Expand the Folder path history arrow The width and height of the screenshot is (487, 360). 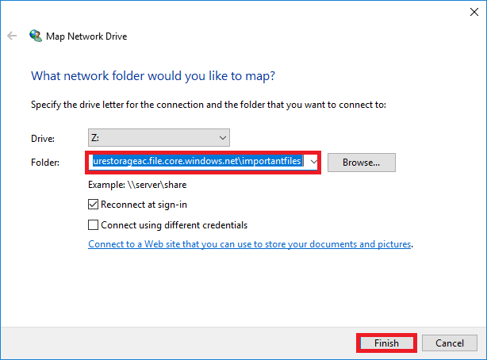click(314, 162)
